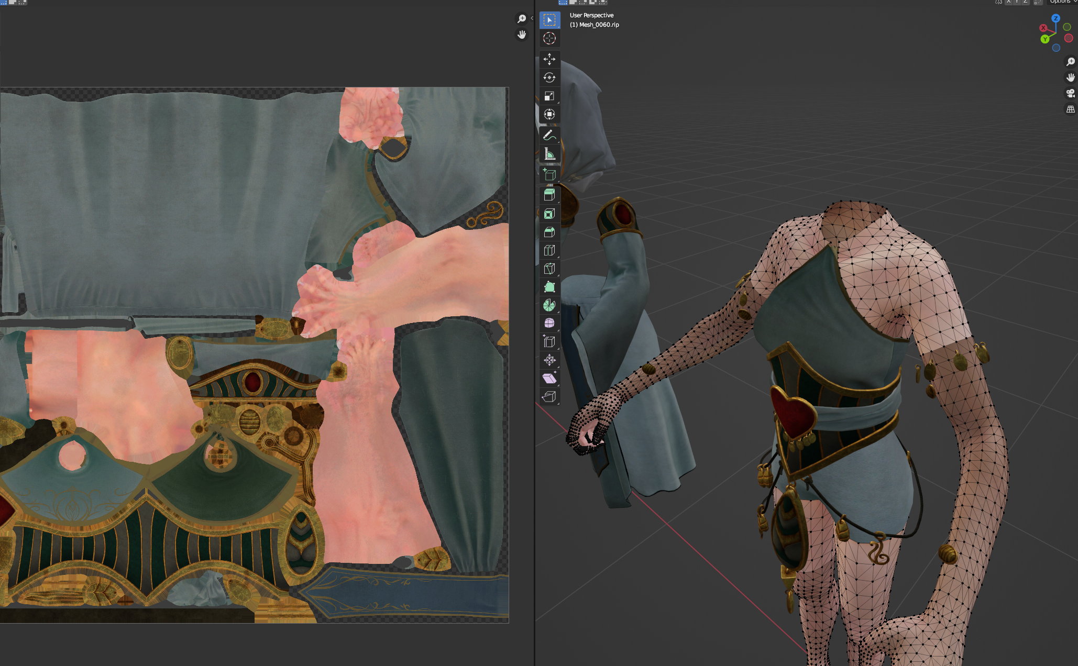Open the Options dropdown
This screenshot has height=666, width=1078.
coord(1063,2)
